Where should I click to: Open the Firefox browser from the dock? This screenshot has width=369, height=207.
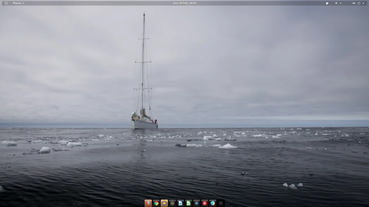(x=148, y=203)
